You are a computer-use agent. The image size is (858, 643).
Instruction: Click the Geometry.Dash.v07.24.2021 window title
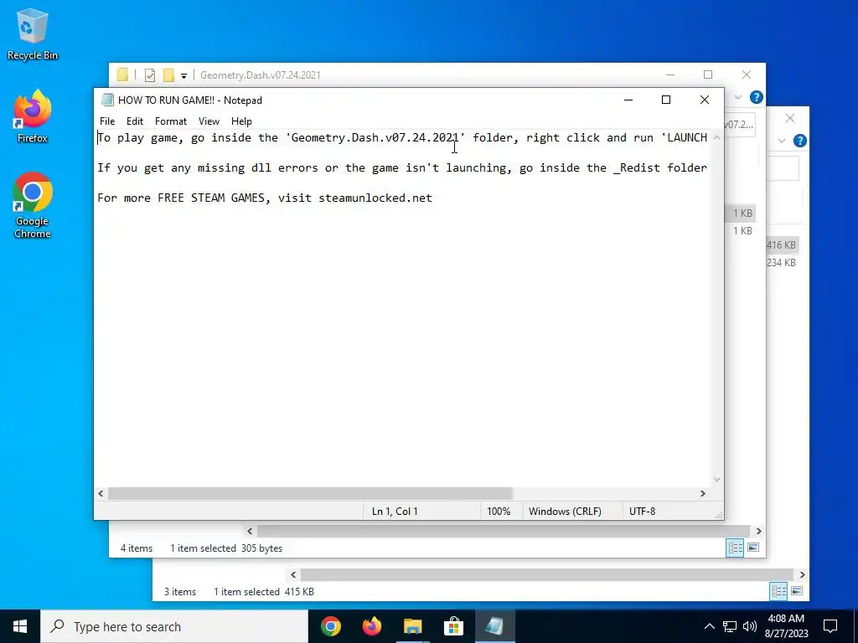click(x=261, y=75)
